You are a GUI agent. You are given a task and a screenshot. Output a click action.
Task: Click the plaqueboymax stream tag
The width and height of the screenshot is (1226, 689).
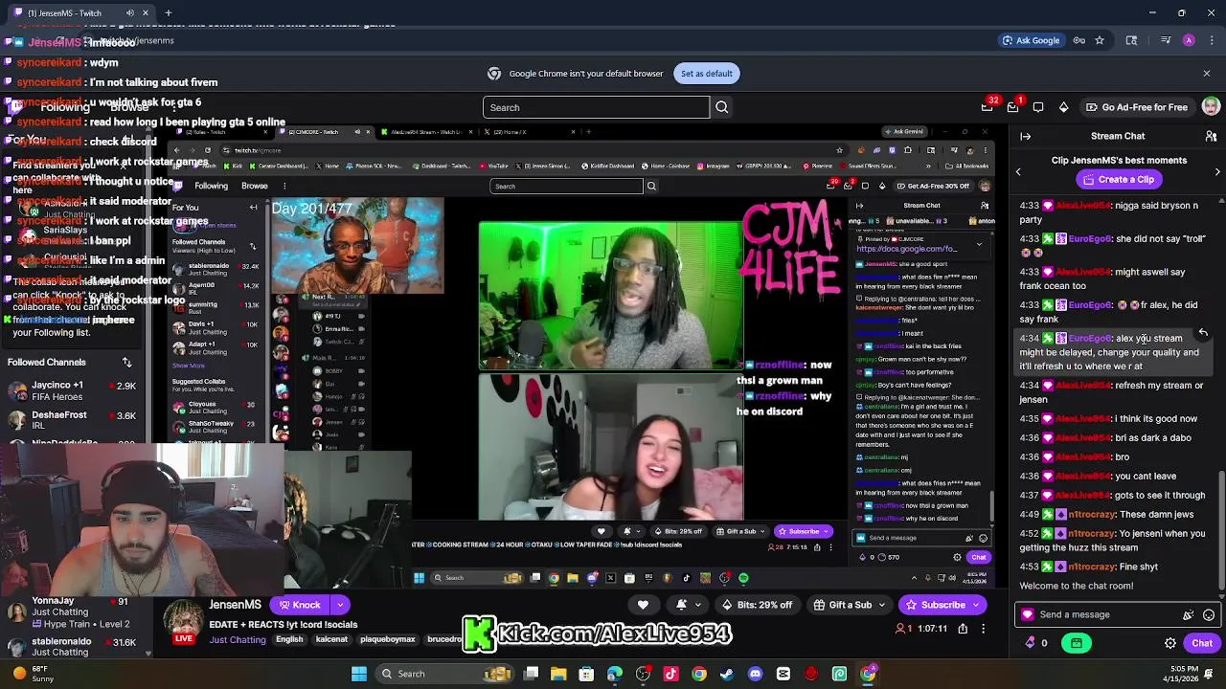388,639
